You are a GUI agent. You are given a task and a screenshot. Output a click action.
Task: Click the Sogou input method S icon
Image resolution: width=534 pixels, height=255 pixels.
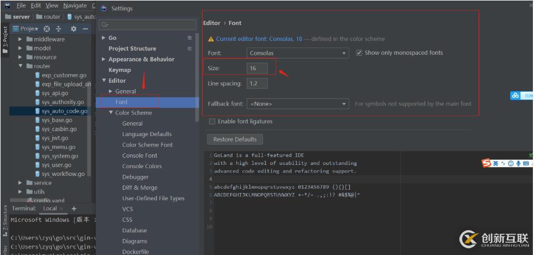pos(486,163)
